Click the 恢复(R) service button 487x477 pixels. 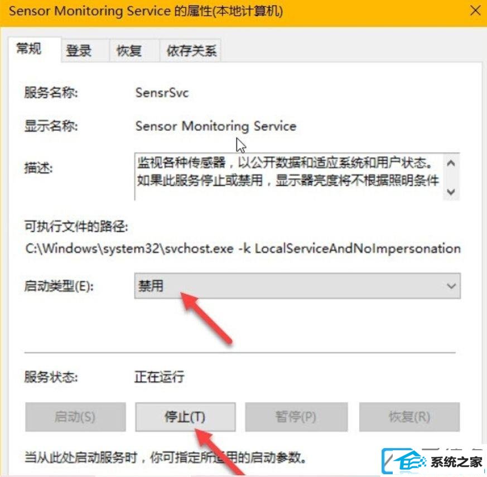click(409, 417)
